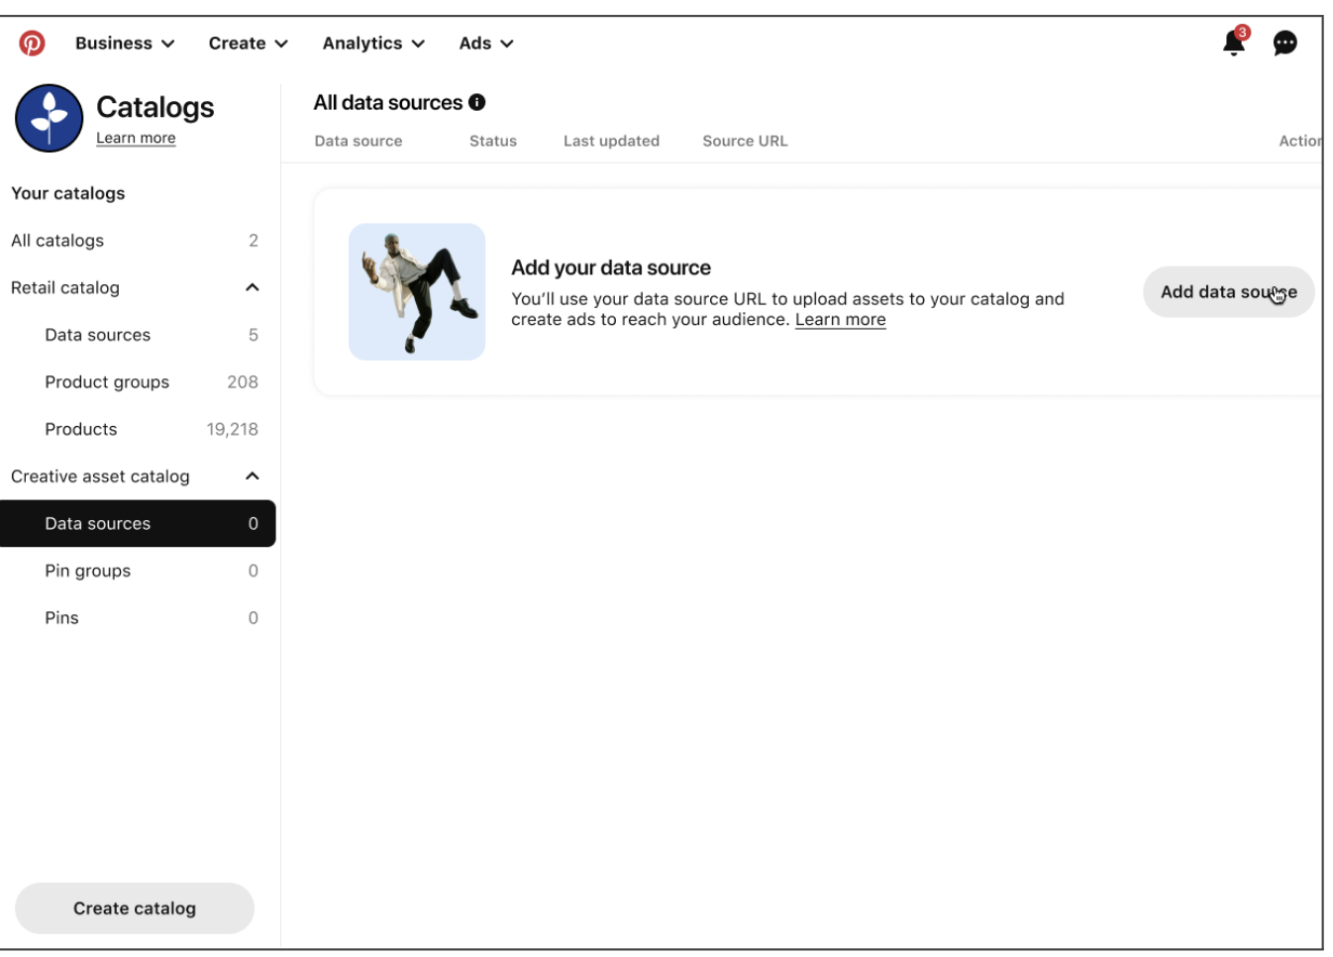Click the All data sources heading

coord(388,102)
